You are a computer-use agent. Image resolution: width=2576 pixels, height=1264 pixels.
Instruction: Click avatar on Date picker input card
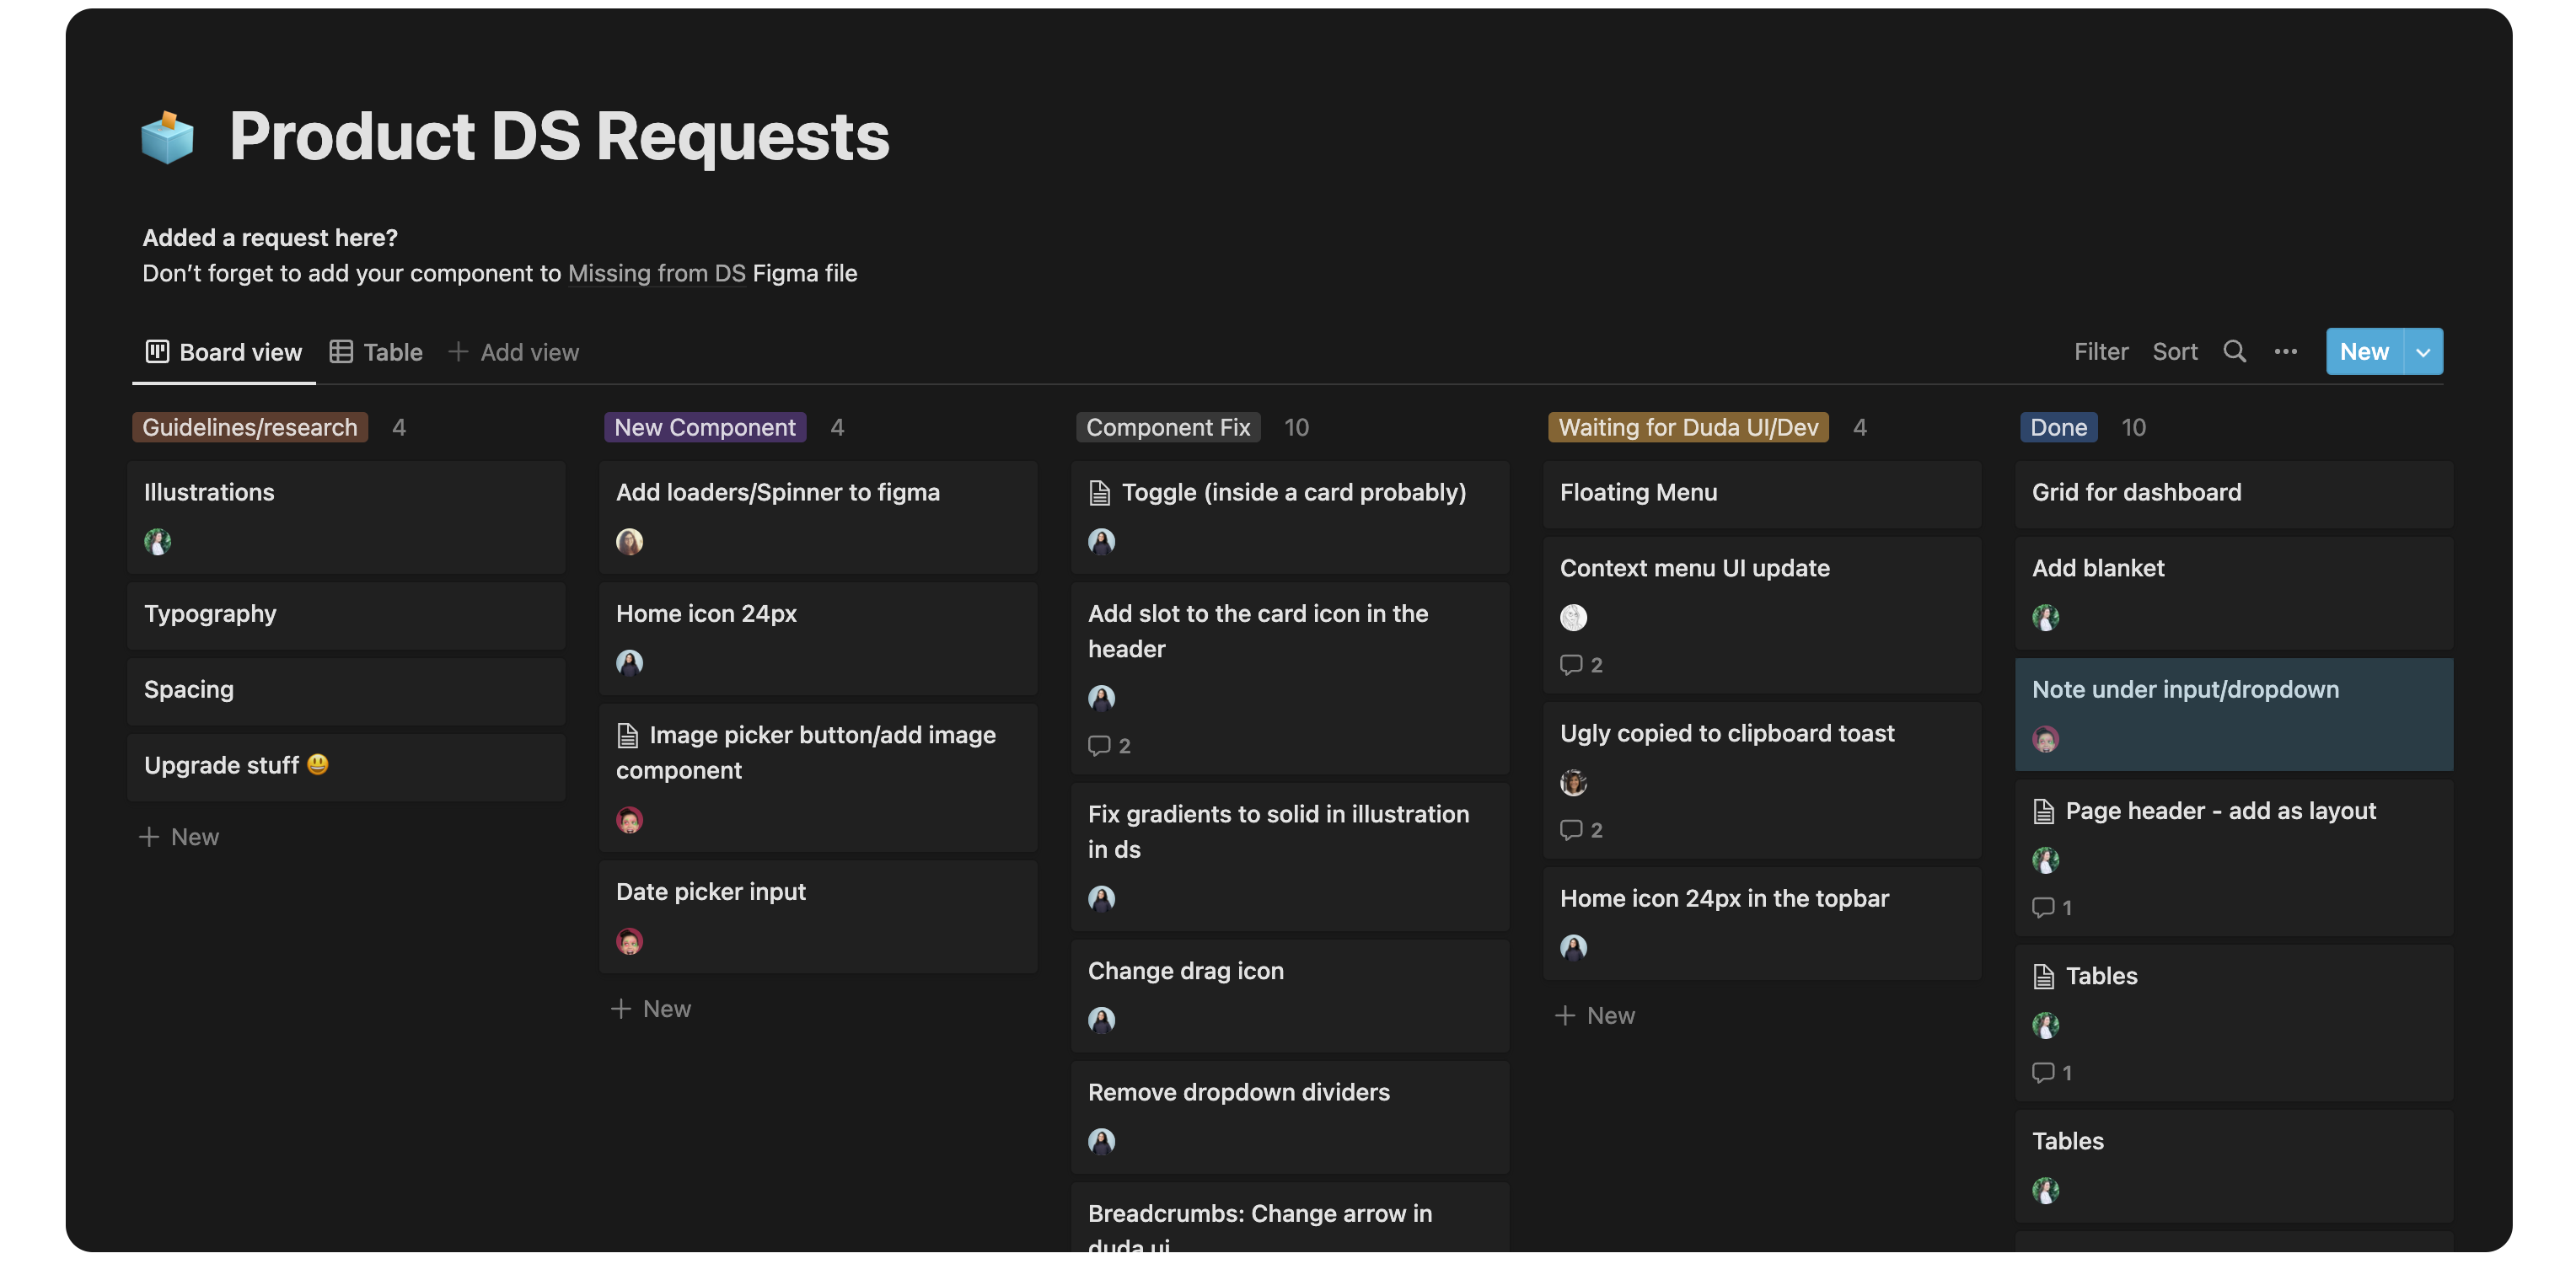coord(629,941)
